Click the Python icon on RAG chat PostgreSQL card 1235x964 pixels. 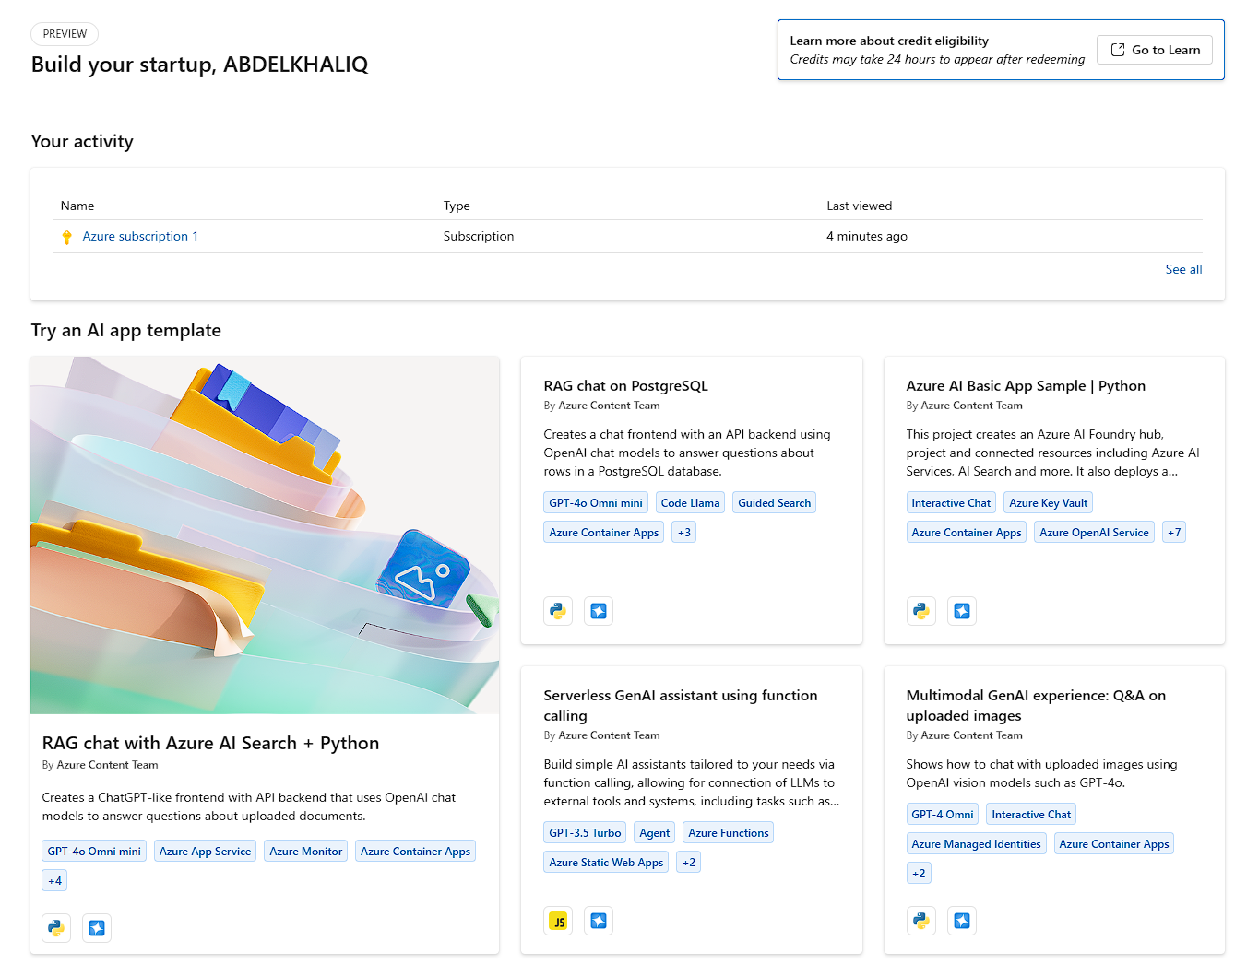(x=558, y=611)
